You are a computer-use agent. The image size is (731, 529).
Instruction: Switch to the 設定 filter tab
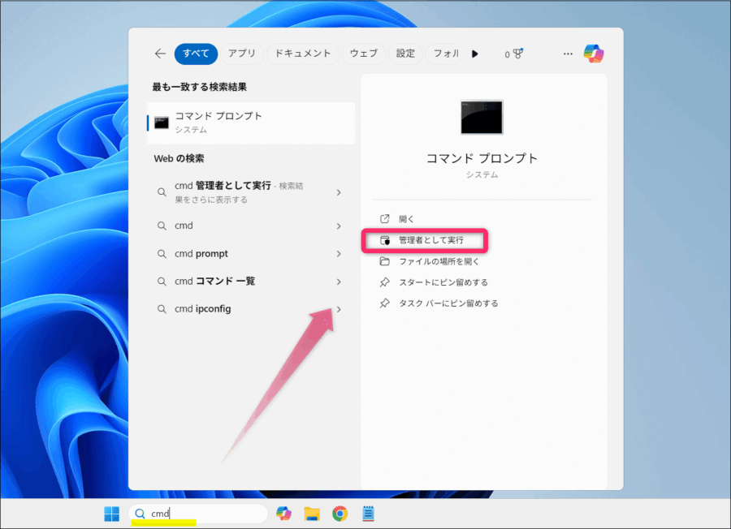[405, 54]
